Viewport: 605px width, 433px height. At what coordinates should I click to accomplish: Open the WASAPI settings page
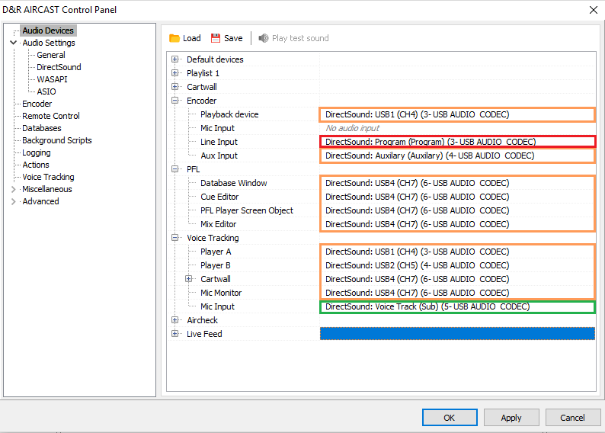coord(52,79)
